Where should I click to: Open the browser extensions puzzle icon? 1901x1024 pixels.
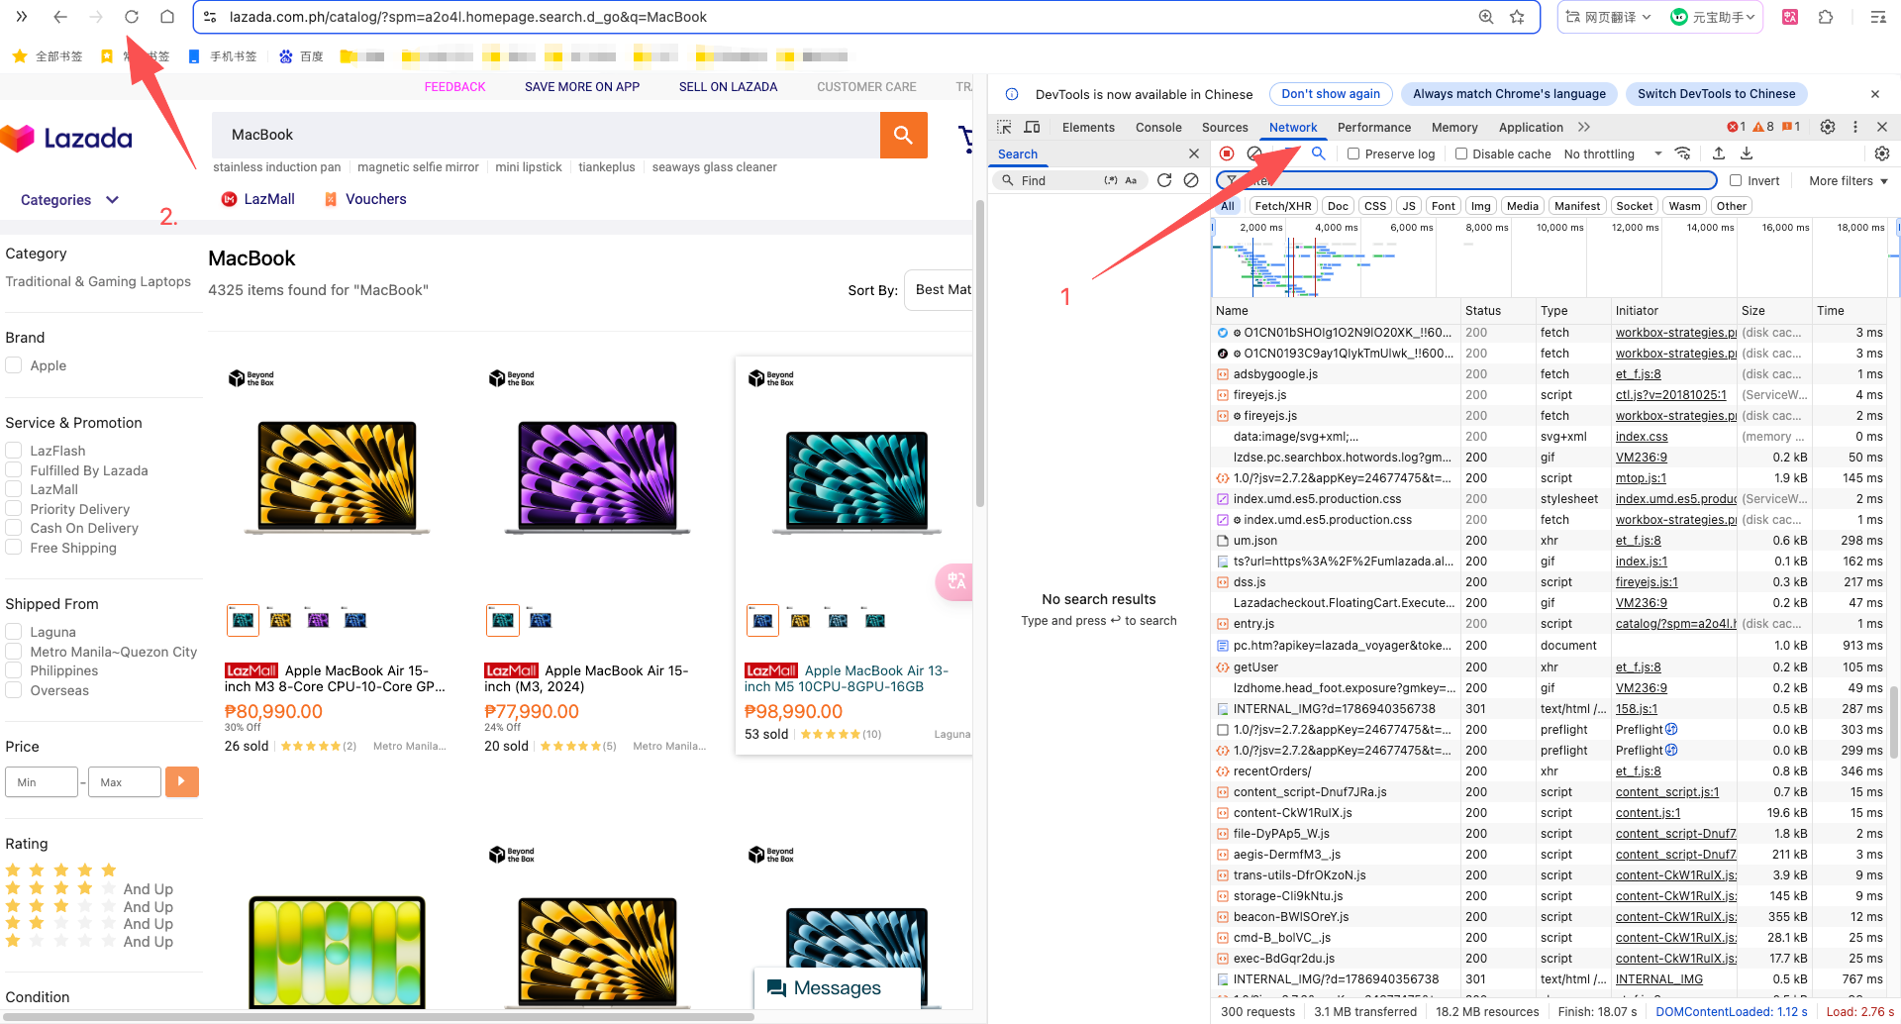tap(1826, 17)
